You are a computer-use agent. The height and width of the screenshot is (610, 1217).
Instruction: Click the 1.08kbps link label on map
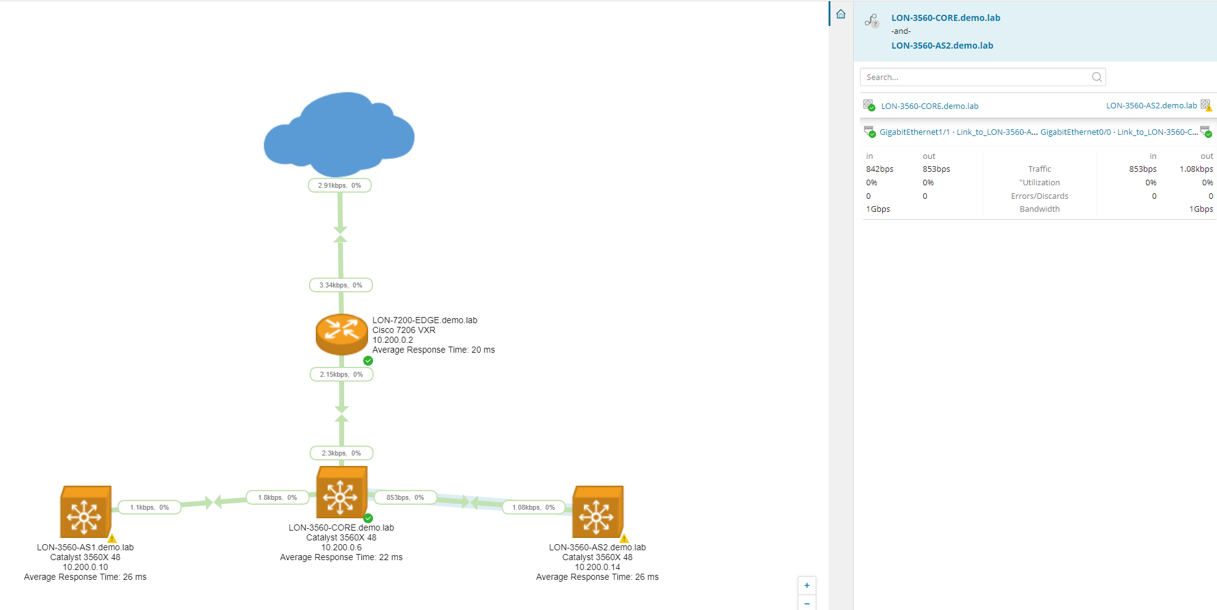(x=534, y=507)
